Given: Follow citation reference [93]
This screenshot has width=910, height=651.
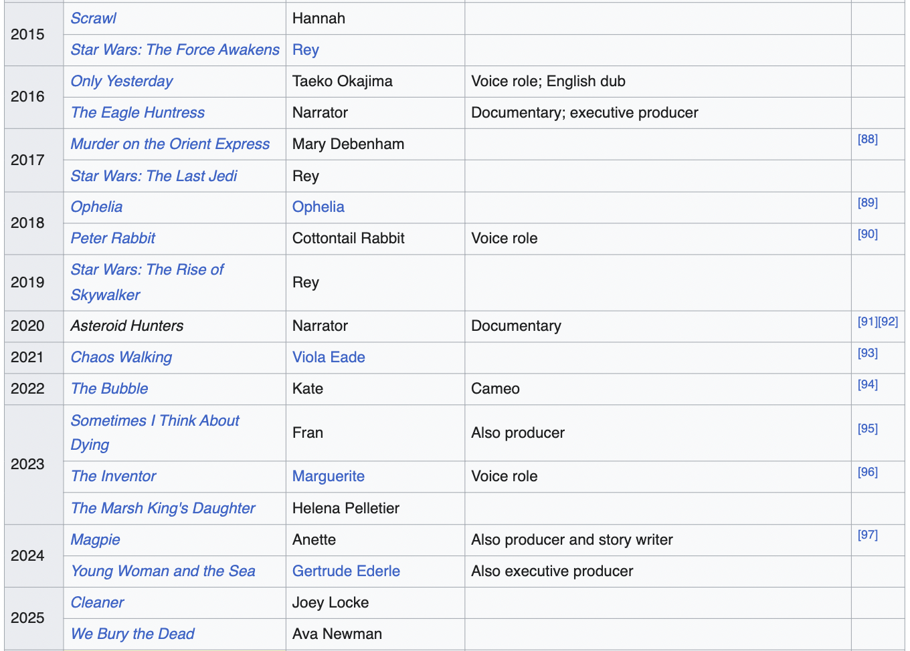Looking at the screenshot, I should tap(868, 353).
